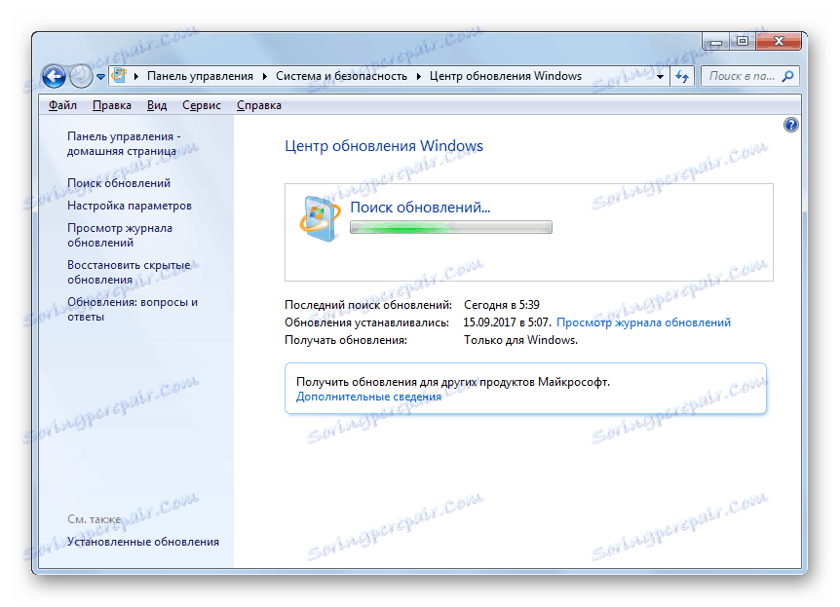Go to Панель управления - домашняя страница
The width and height of the screenshot is (840, 607).
(124, 143)
